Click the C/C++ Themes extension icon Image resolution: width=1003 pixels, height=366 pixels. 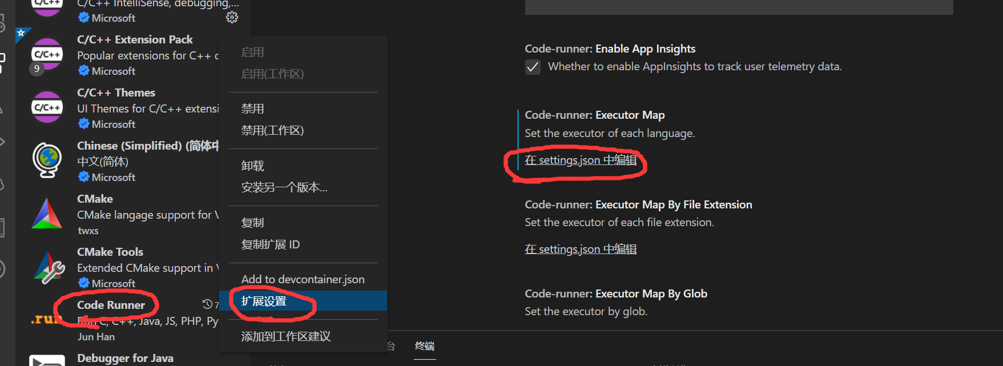point(47,107)
